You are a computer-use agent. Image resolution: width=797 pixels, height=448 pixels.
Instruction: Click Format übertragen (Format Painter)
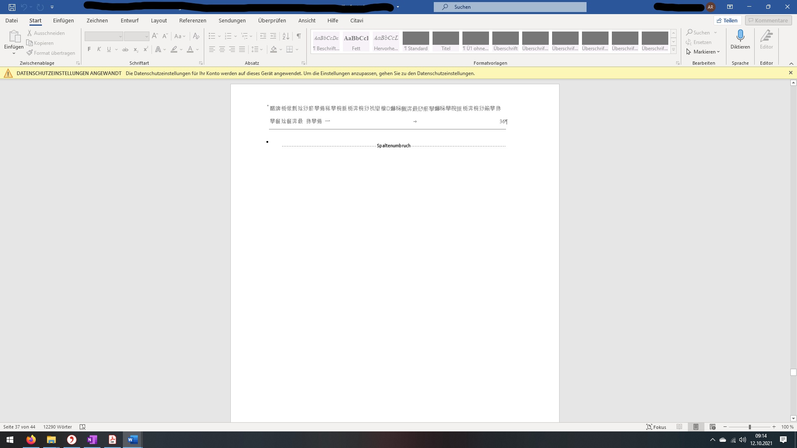pyautogui.click(x=51, y=53)
